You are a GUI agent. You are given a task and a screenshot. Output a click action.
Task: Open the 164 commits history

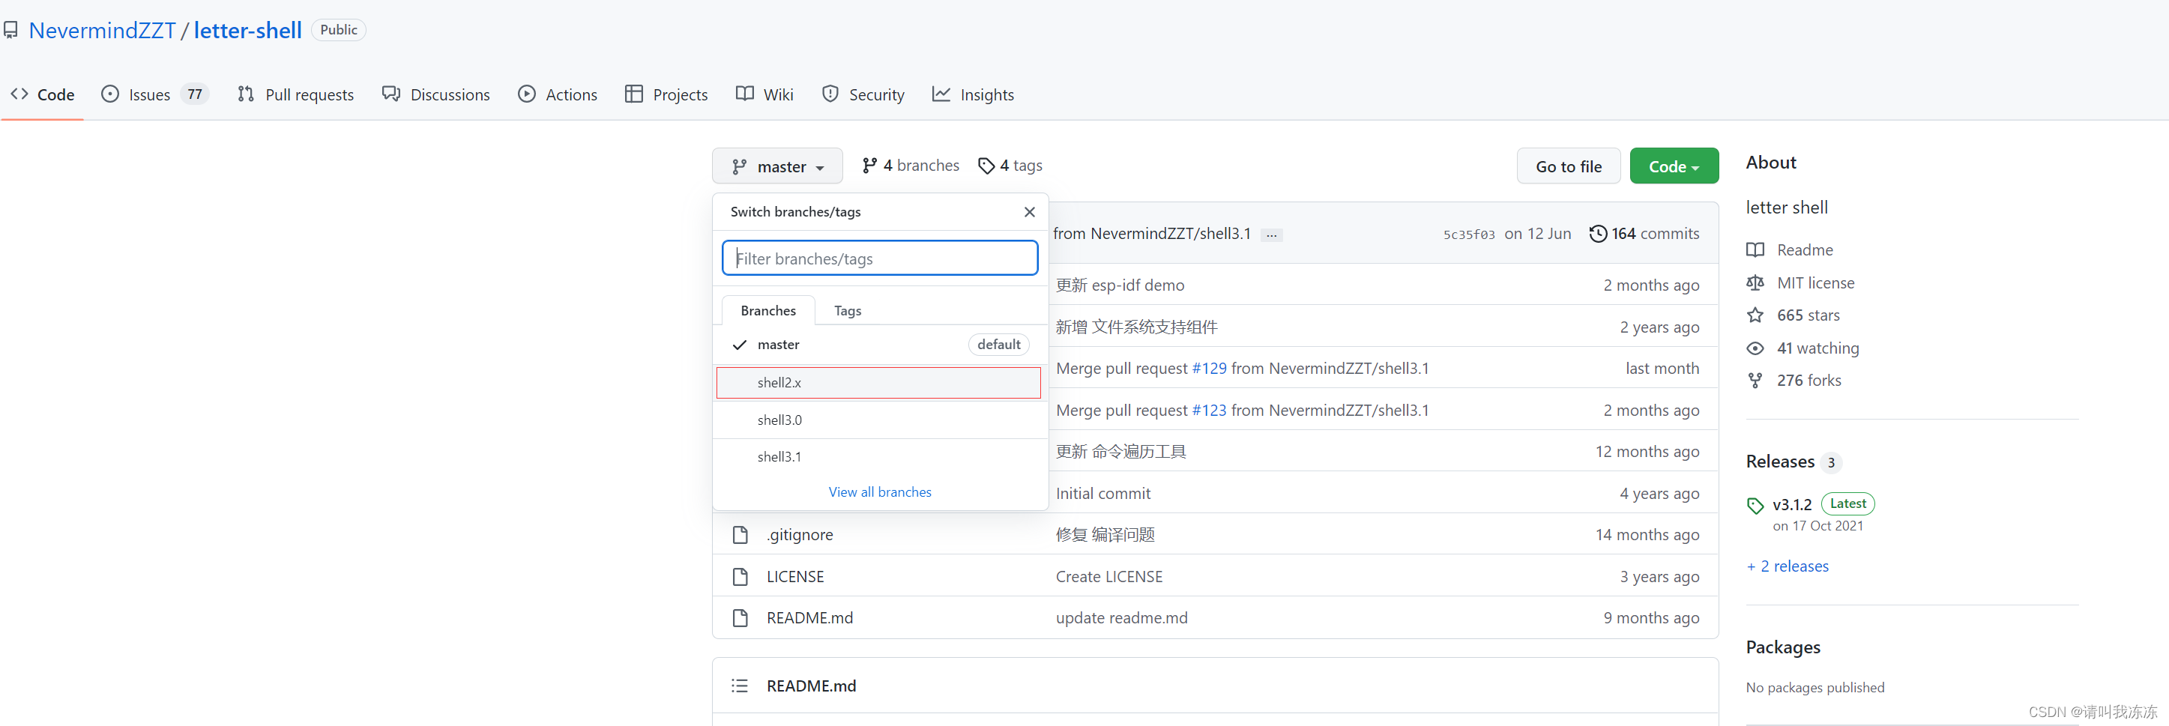pyautogui.click(x=1644, y=234)
